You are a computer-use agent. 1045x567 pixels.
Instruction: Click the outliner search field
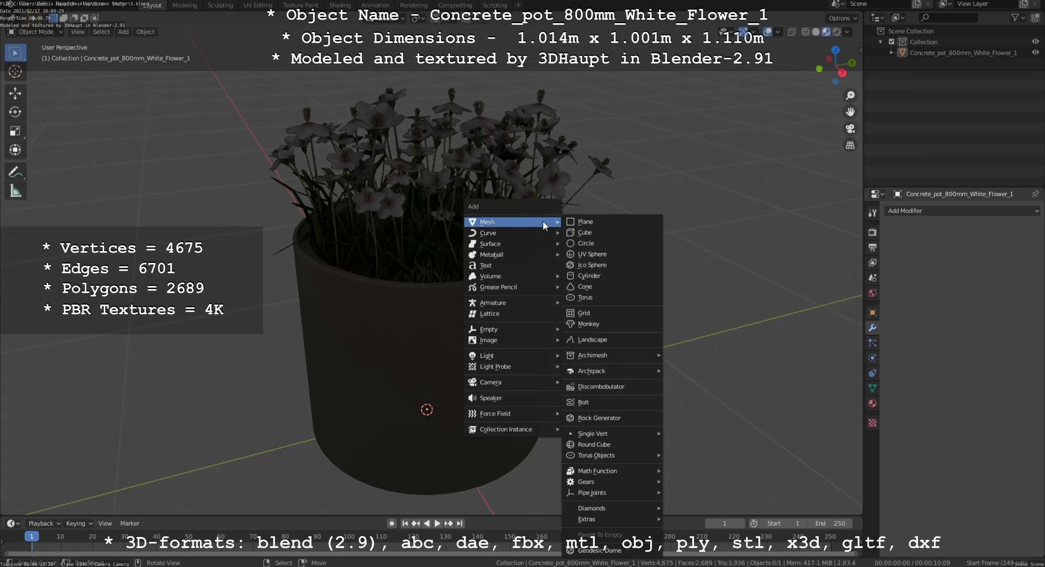pos(948,18)
